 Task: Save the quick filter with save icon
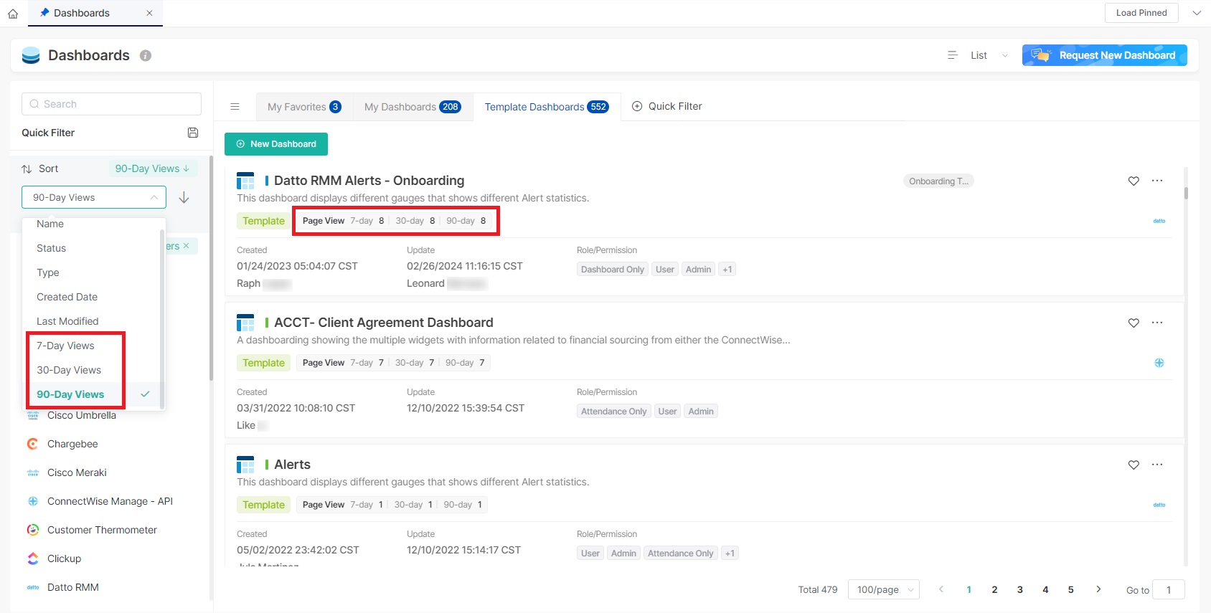pos(193,133)
